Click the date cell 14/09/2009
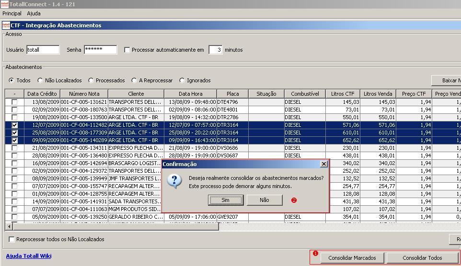This screenshot has height=266, width=461. 42,201
